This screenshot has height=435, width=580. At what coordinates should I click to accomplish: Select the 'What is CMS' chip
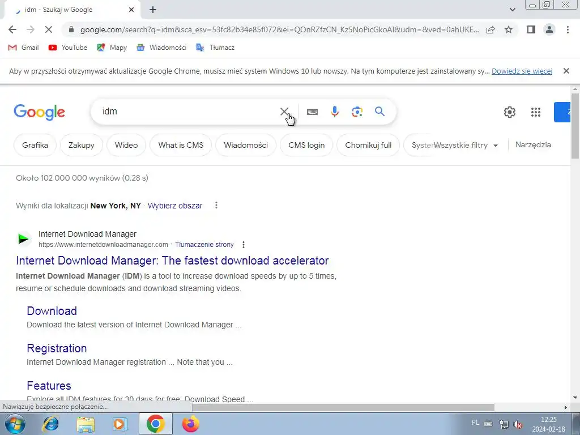pos(181,145)
